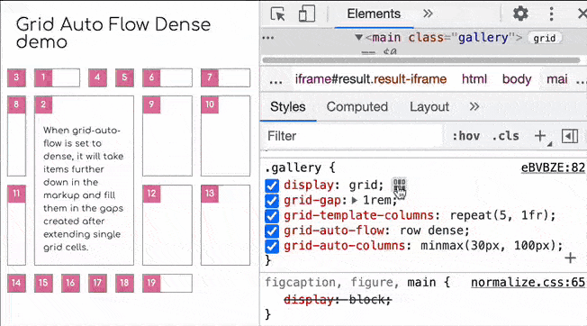Click grid item number 3

pos(16,77)
